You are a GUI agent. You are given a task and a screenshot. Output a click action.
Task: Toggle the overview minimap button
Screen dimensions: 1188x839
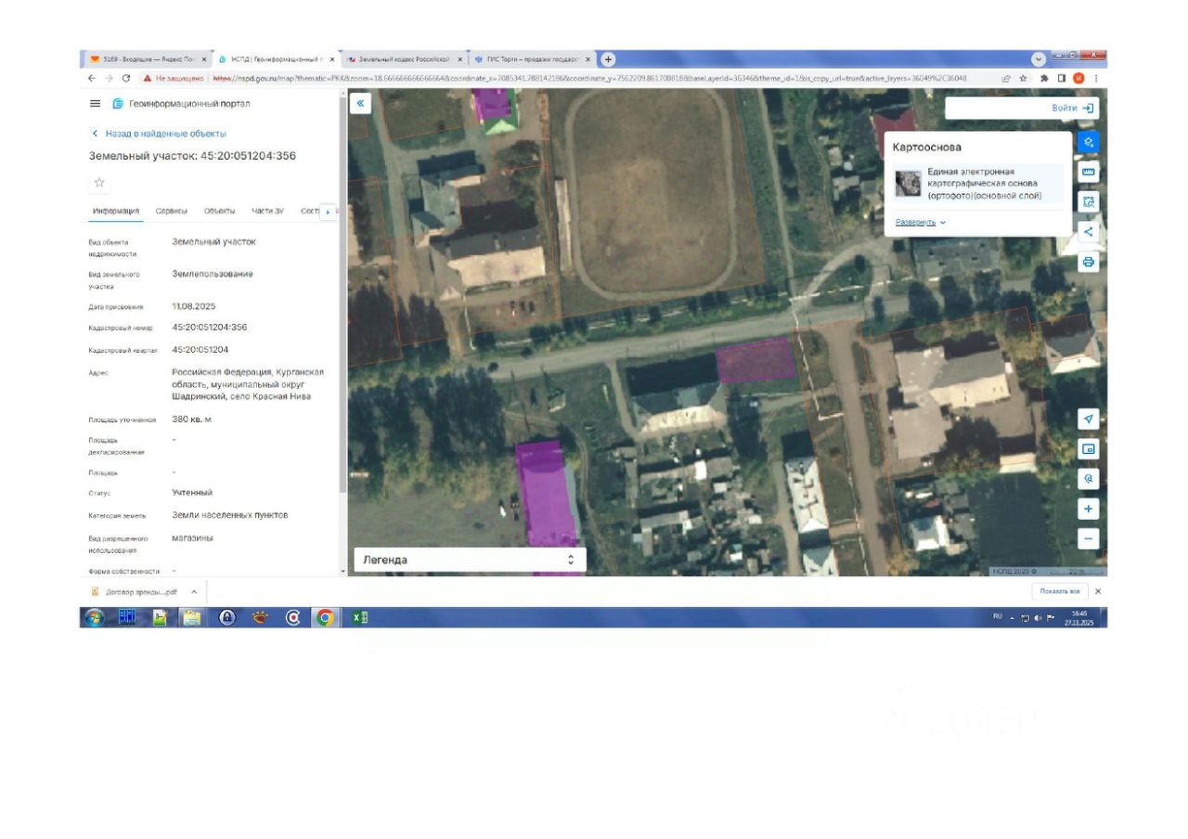pos(1089,449)
